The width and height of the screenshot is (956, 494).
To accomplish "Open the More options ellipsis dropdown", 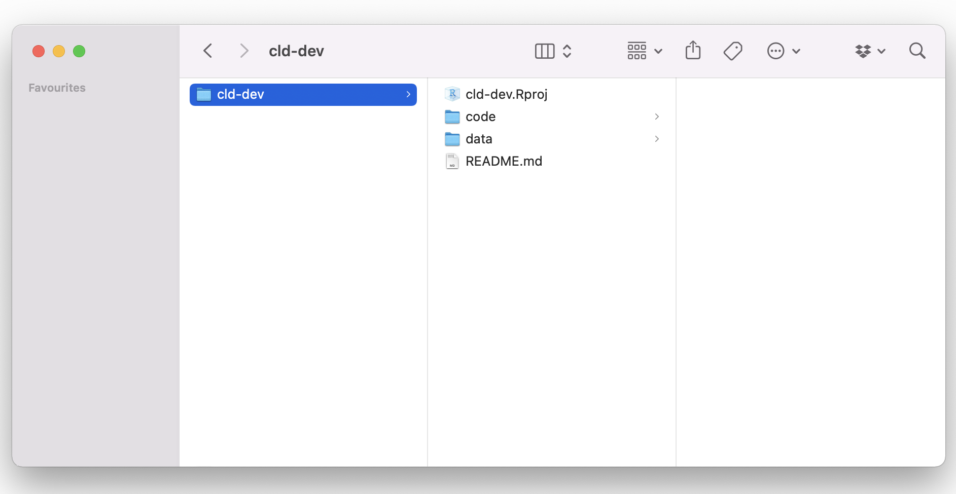I will tap(775, 51).
